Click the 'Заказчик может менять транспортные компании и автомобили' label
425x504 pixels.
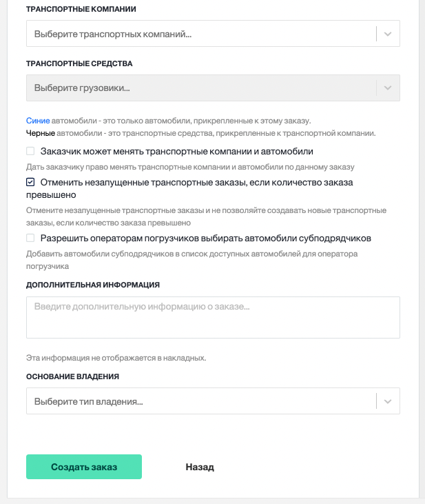coord(177,152)
